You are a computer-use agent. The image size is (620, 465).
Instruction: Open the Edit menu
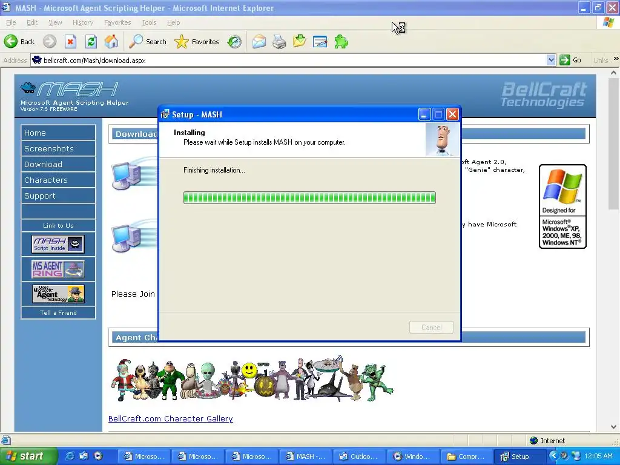coord(32,22)
